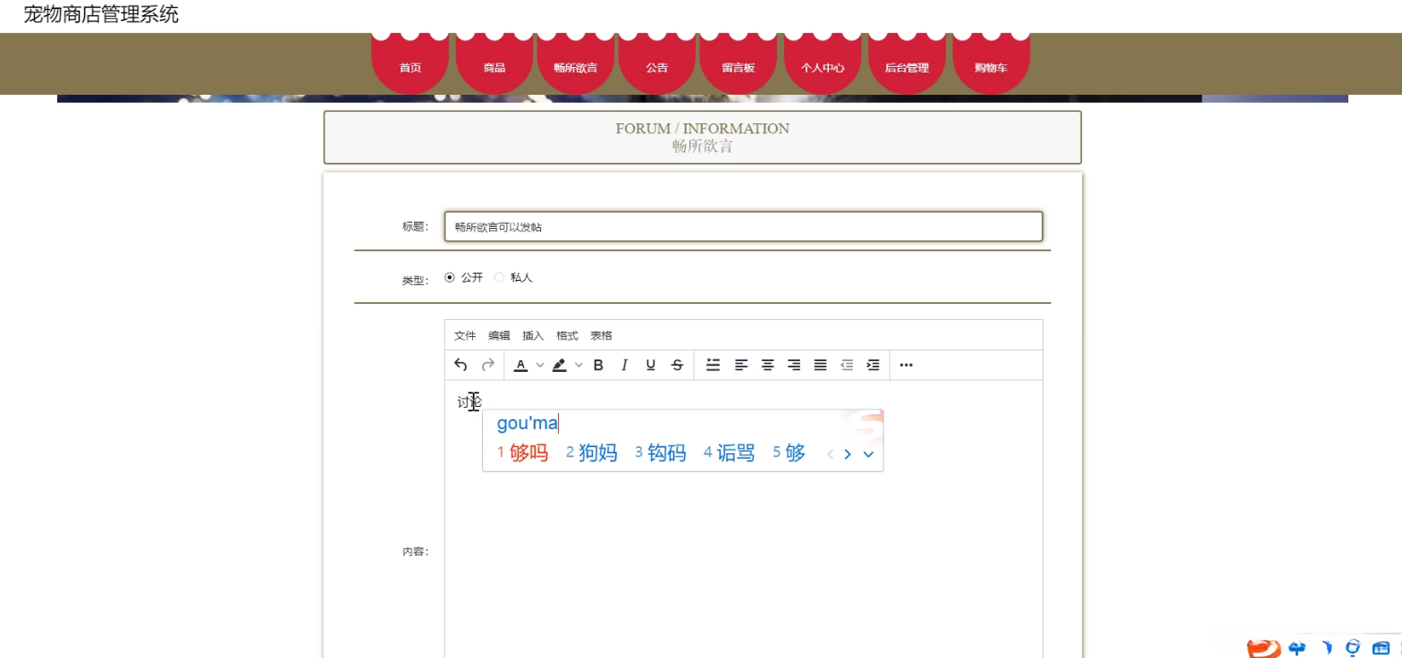Undo the last edit in the editor

pyautogui.click(x=460, y=365)
